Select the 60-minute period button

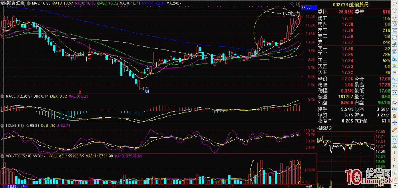coord(394,180)
